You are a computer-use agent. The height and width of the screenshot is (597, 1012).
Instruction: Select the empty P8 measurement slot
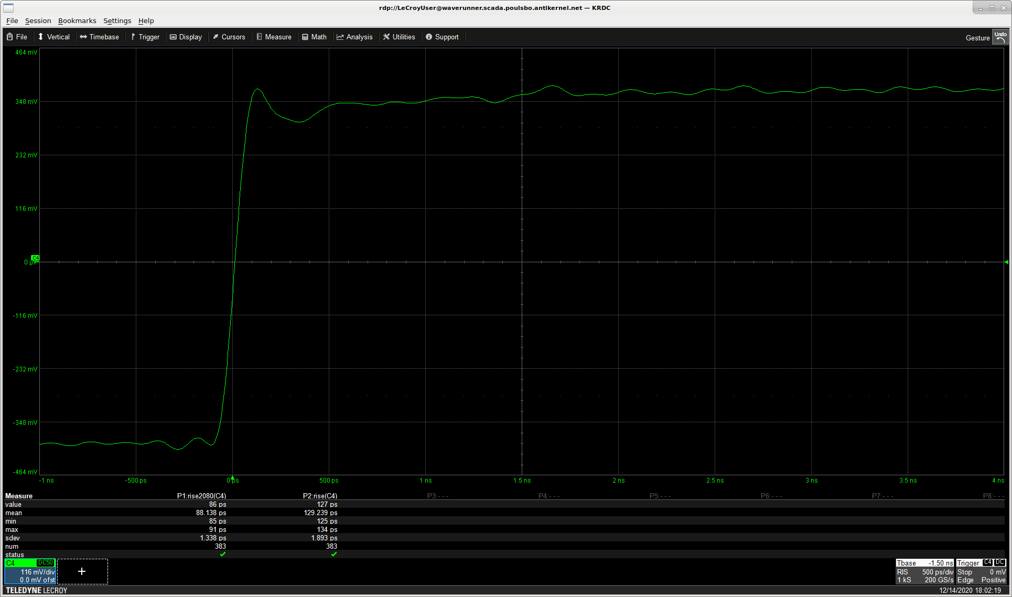(994, 496)
